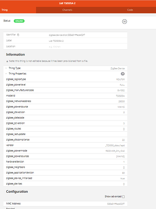
Task: Click the zigbee_datecode row
Action: click(x=65, y=118)
